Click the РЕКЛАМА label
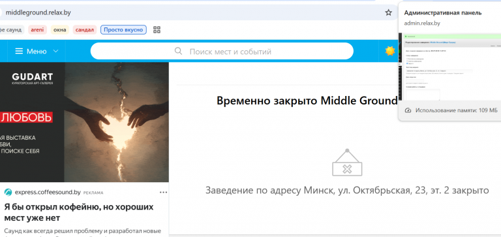The width and height of the screenshot is (501, 237). [93, 193]
